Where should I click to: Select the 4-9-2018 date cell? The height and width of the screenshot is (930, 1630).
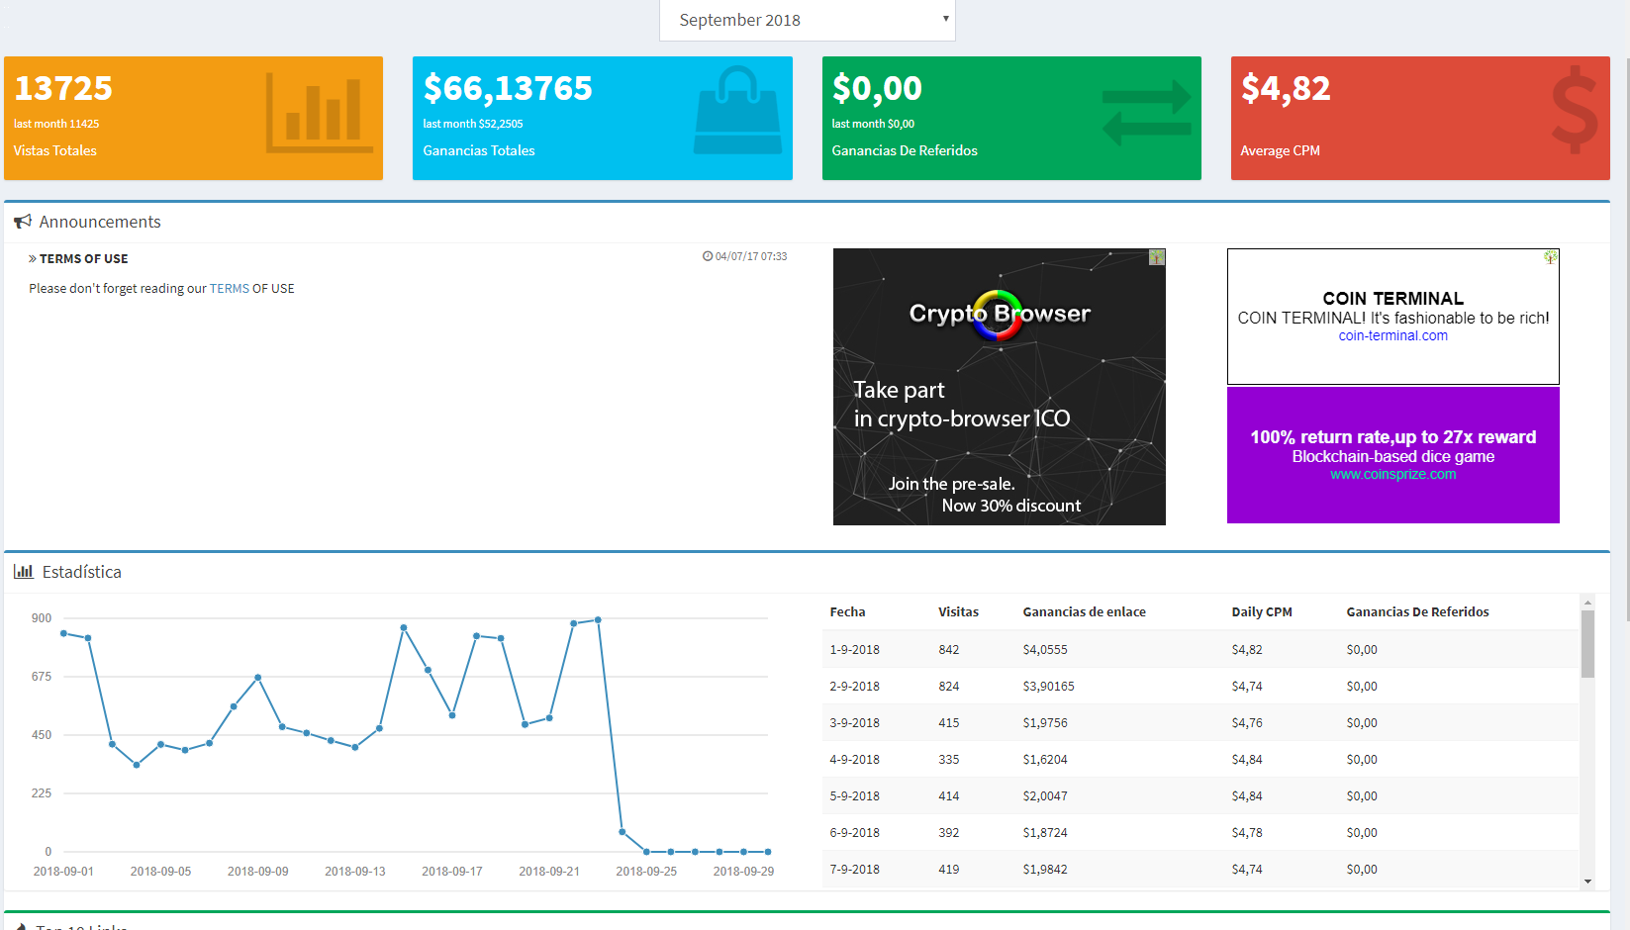tap(855, 760)
